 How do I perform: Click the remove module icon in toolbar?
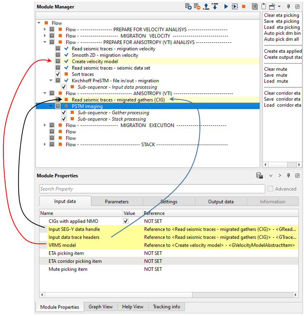[x=197, y=7]
